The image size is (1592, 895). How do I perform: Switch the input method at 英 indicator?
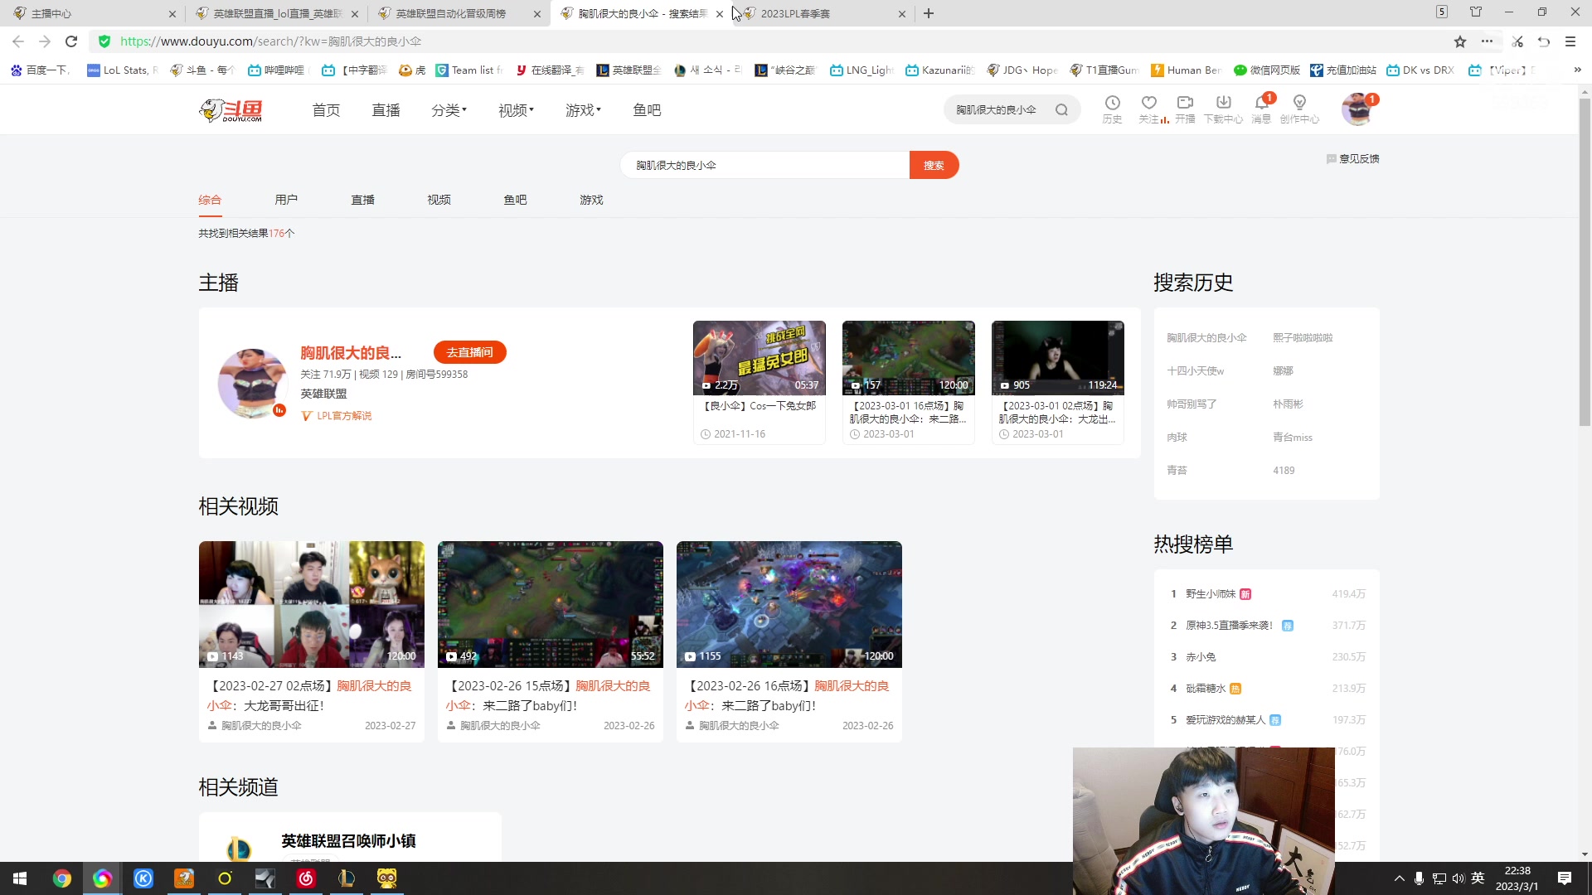point(1478,878)
